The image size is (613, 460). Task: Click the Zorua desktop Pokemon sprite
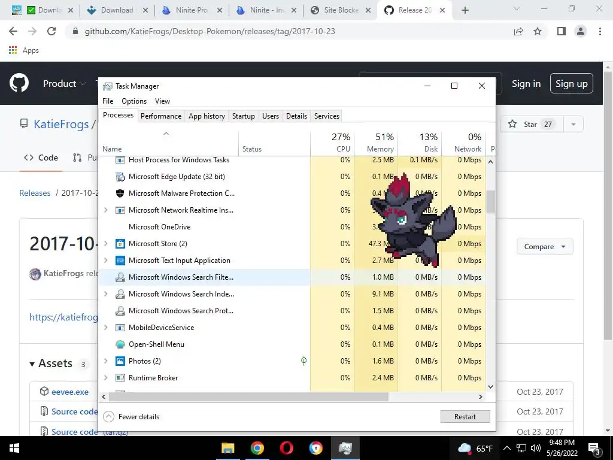412,222
